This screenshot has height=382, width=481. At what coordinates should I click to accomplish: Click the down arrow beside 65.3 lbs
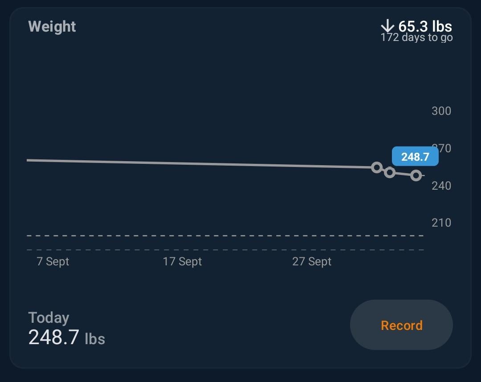(388, 26)
